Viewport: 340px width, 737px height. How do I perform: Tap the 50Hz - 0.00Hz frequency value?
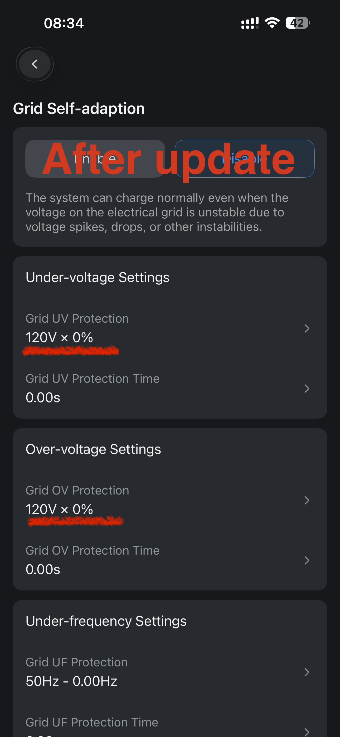point(71,681)
